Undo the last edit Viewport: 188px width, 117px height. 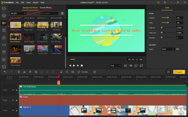pos(5,72)
